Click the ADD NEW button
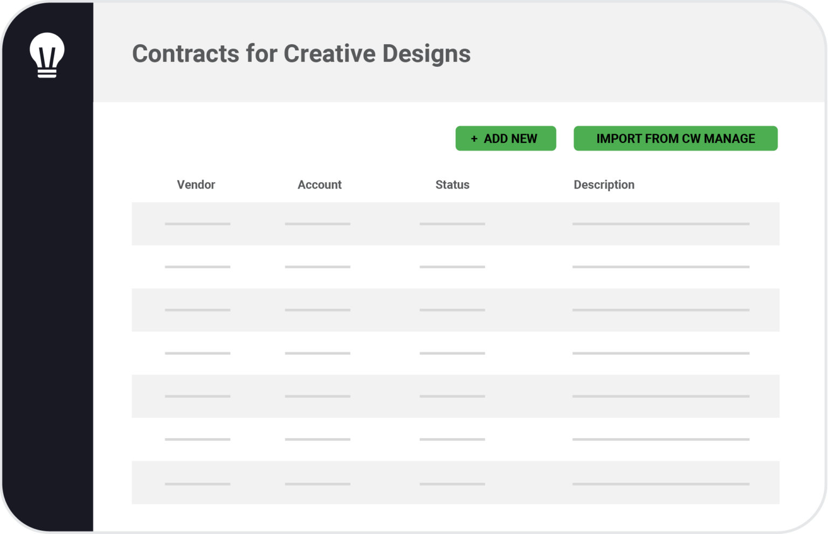This screenshot has width=828, height=534. point(506,138)
